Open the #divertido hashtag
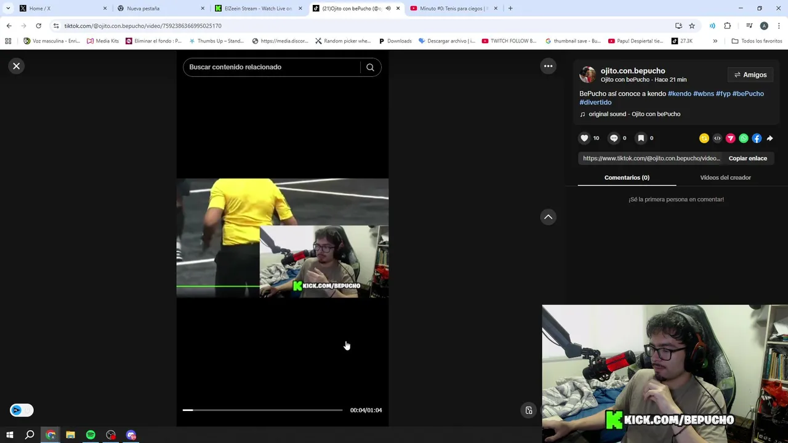 [x=595, y=102]
